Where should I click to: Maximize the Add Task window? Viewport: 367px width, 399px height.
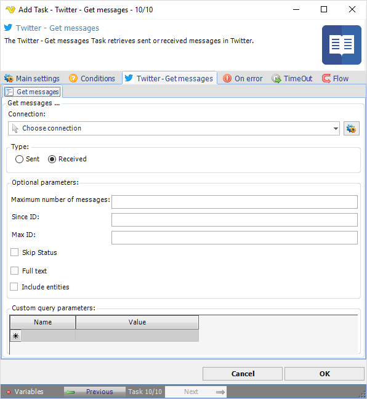324,10
